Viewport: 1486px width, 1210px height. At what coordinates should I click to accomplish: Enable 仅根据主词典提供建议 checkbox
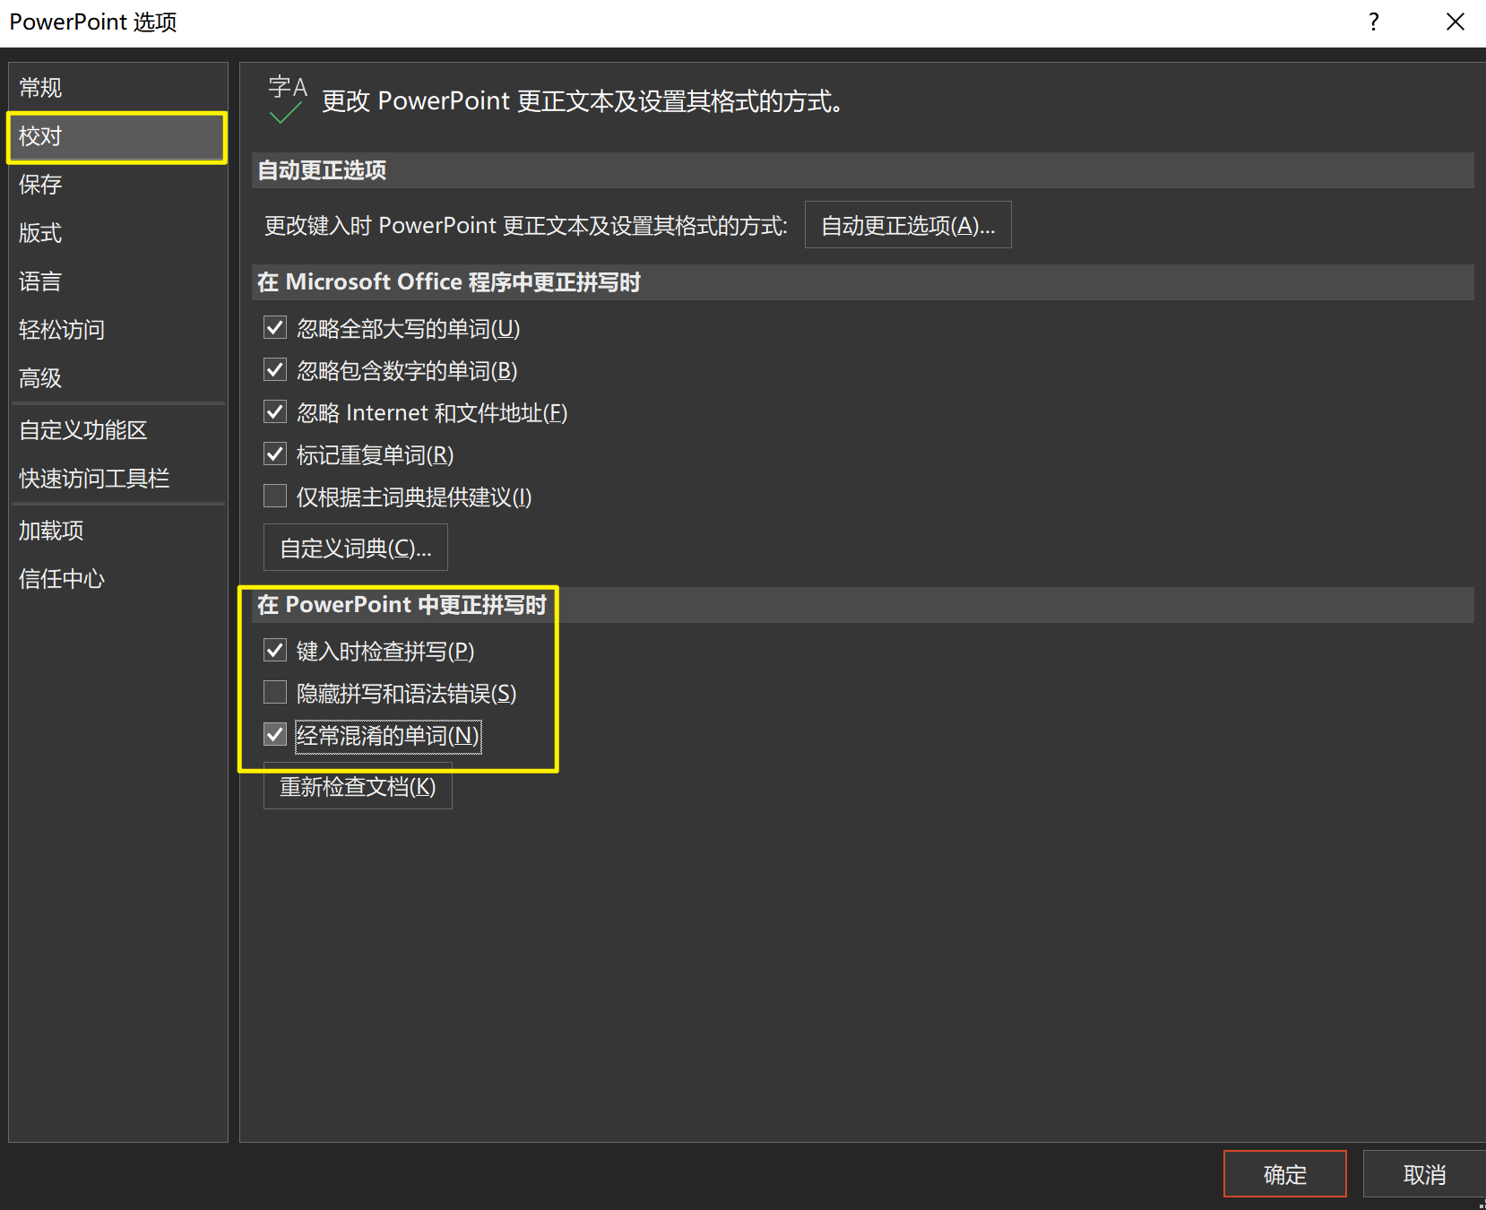(275, 497)
